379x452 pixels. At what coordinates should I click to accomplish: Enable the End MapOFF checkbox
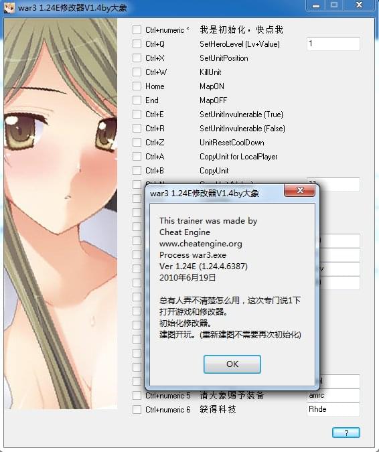pyautogui.click(x=137, y=100)
